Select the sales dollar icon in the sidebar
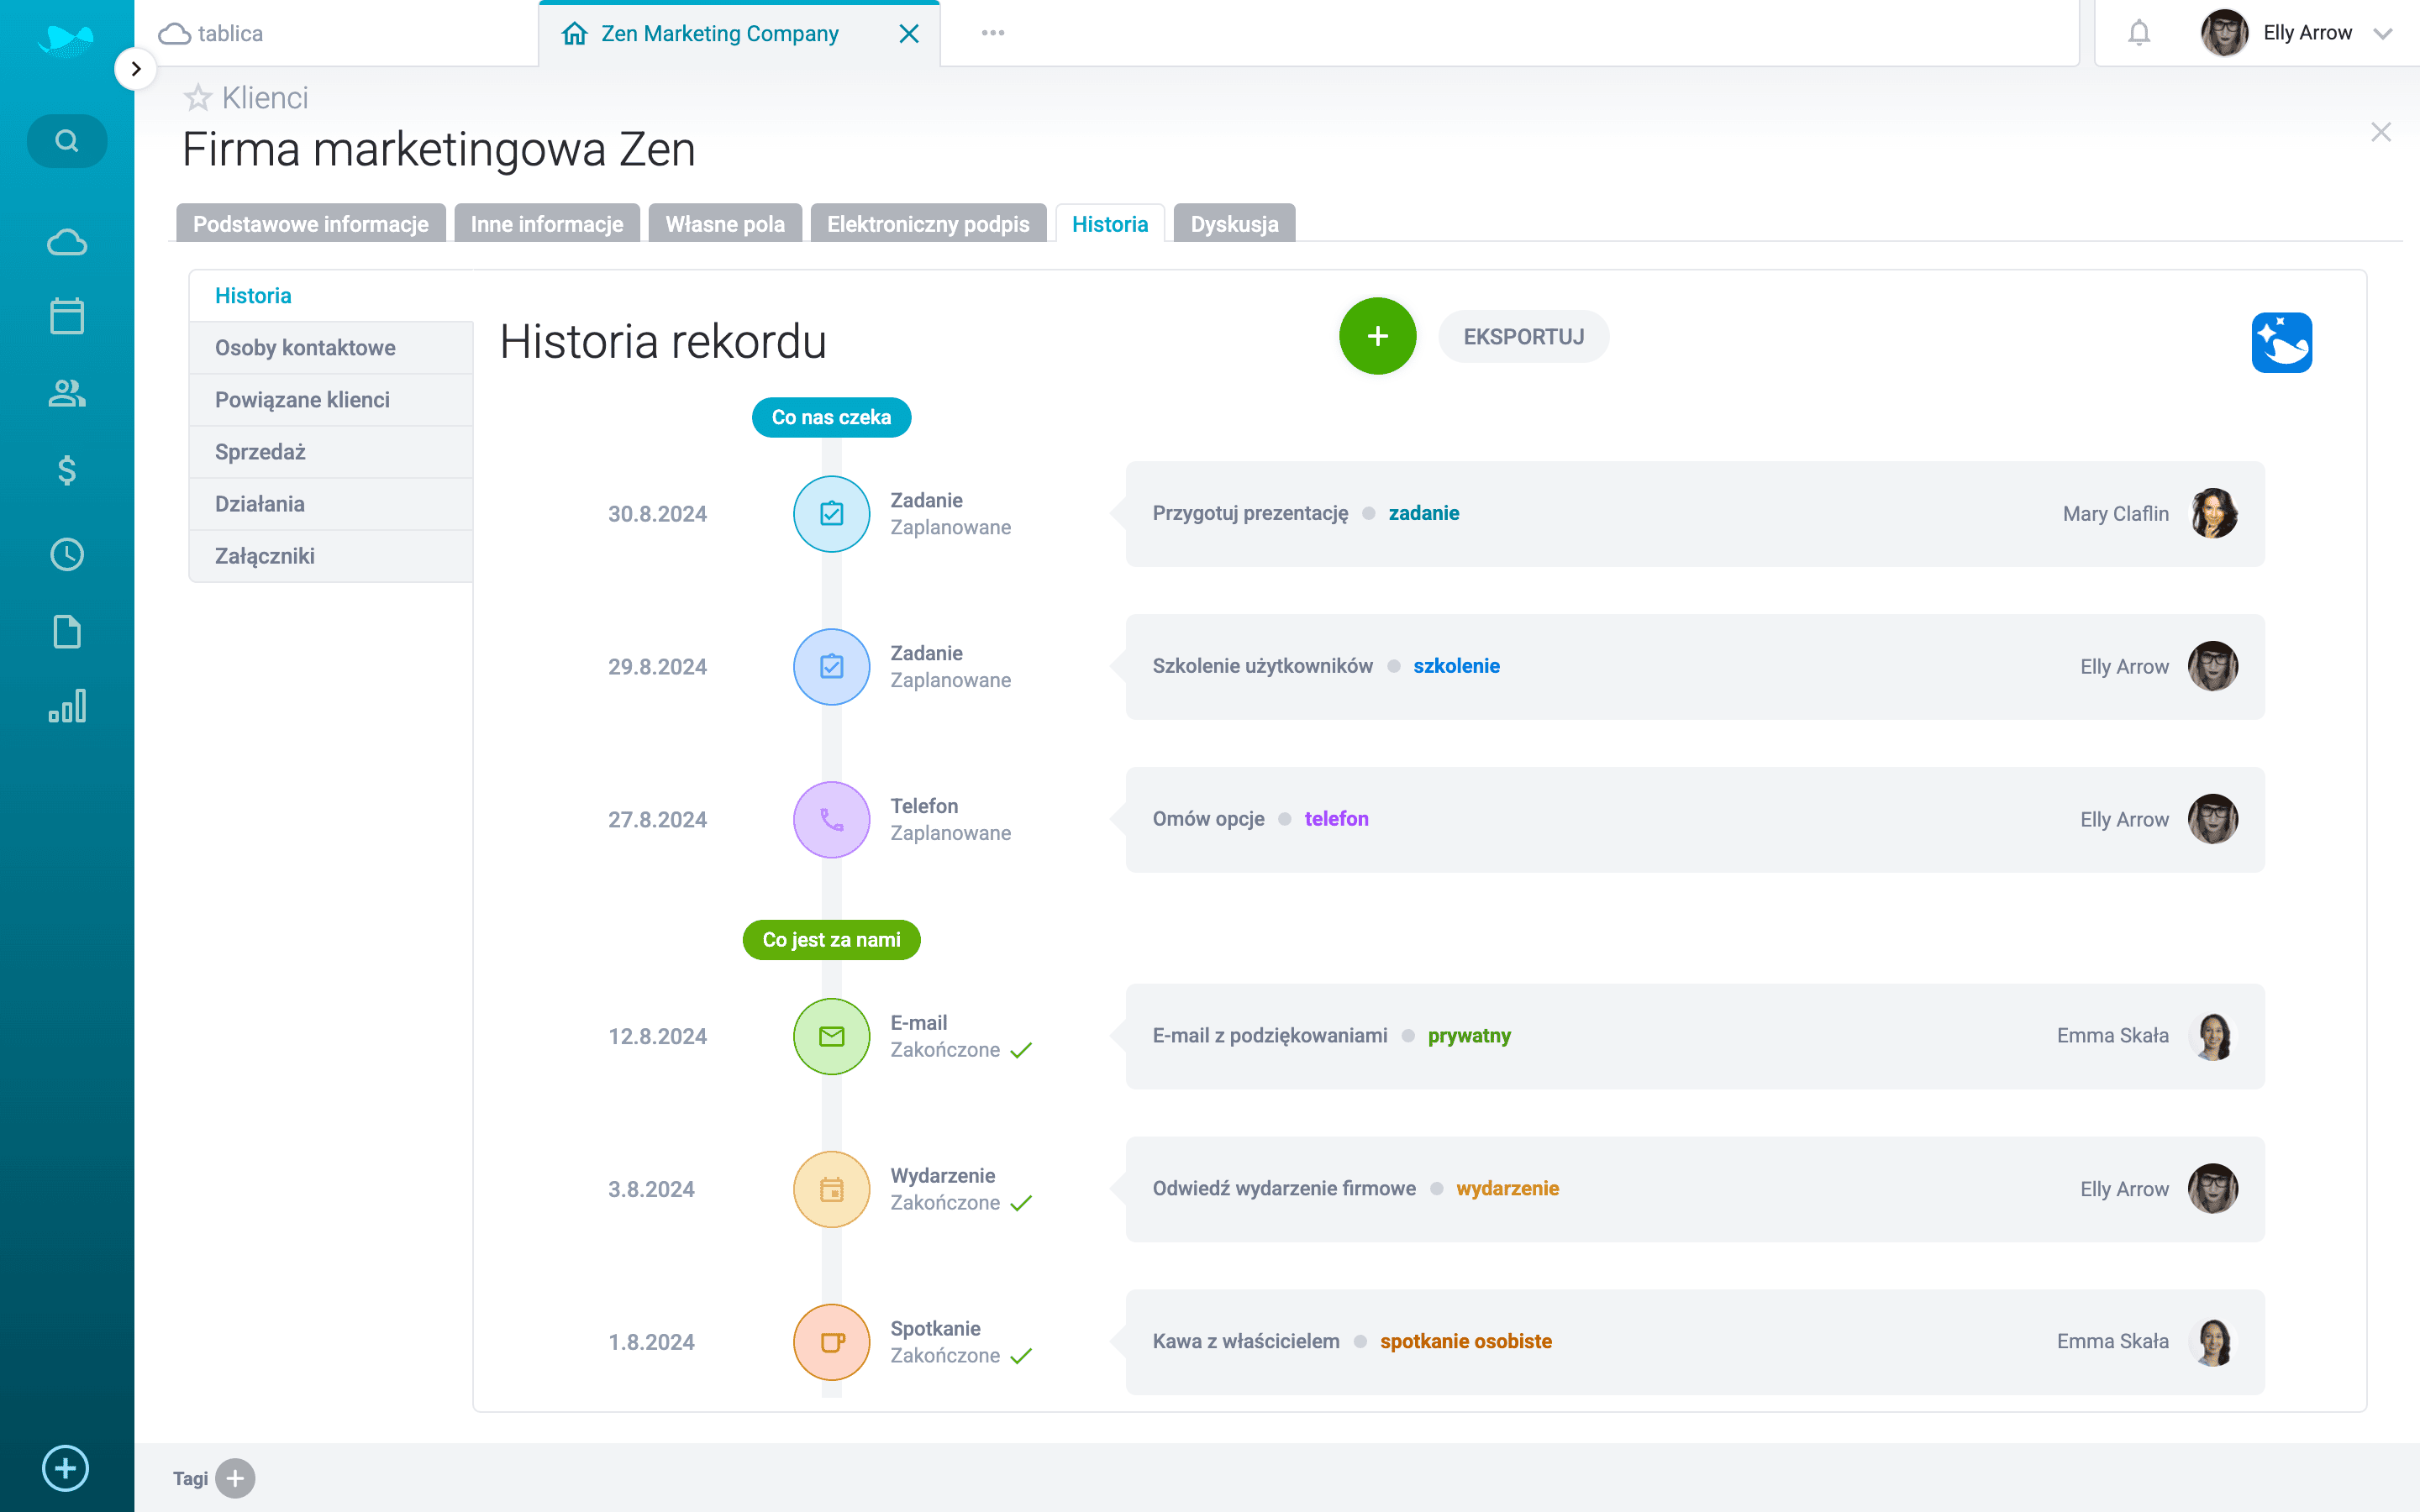Image resolution: width=2420 pixels, height=1512 pixels. [x=66, y=470]
